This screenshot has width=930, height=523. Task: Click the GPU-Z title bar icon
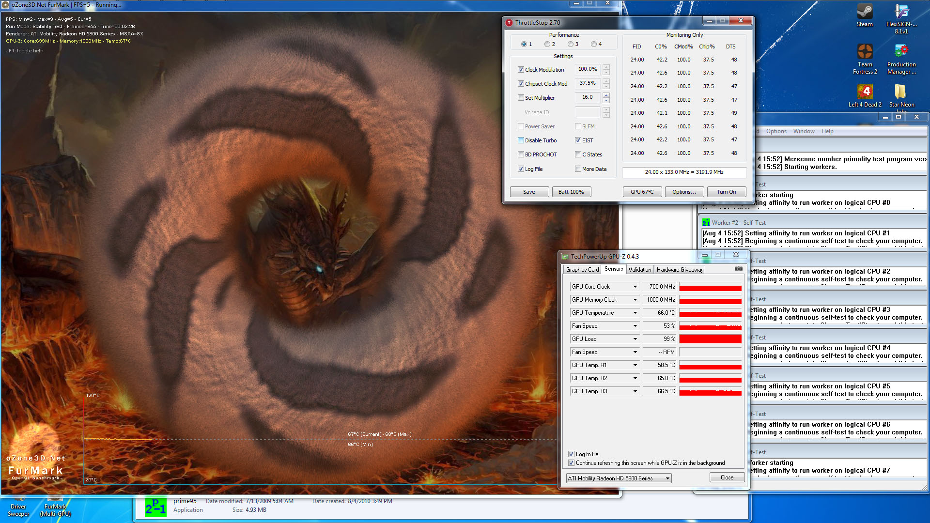565,257
